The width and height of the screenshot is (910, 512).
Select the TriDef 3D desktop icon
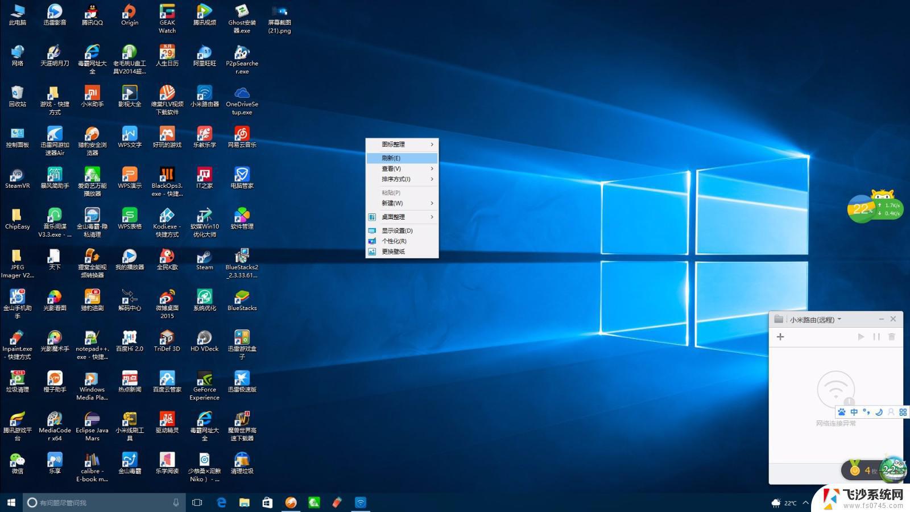(x=167, y=341)
